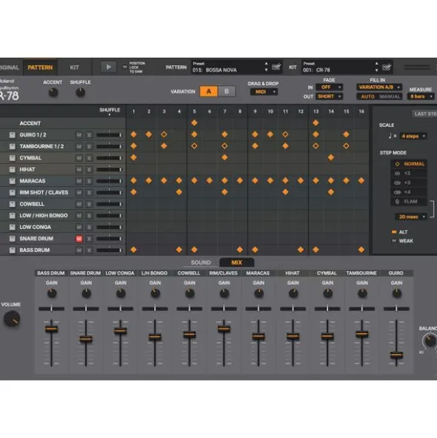Switch to the PATTERN tab

click(40, 67)
